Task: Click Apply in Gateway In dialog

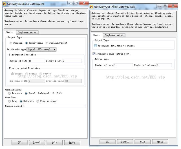Action: point(72,143)
